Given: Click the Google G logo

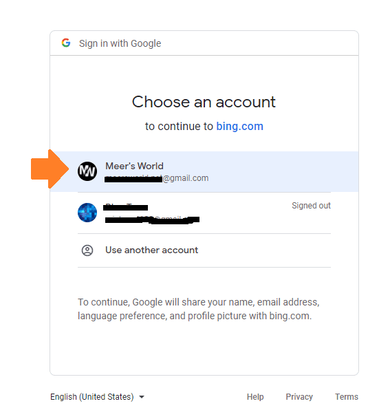Looking at the screenshot, I should pos(66,43).
